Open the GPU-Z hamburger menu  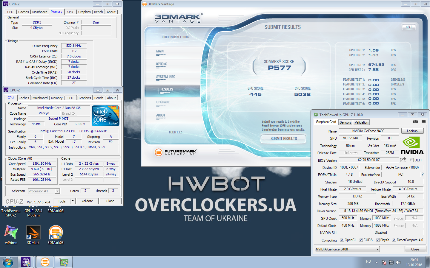pyautogui.click(x=423, y=121)
